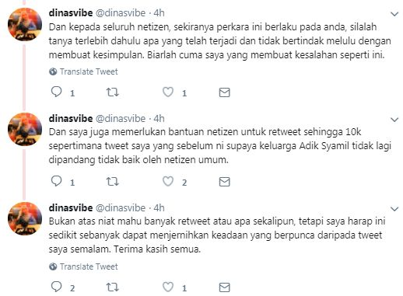
Task: Retweet the Terima kasih semua tweet
Action: [x=113, y=287]
